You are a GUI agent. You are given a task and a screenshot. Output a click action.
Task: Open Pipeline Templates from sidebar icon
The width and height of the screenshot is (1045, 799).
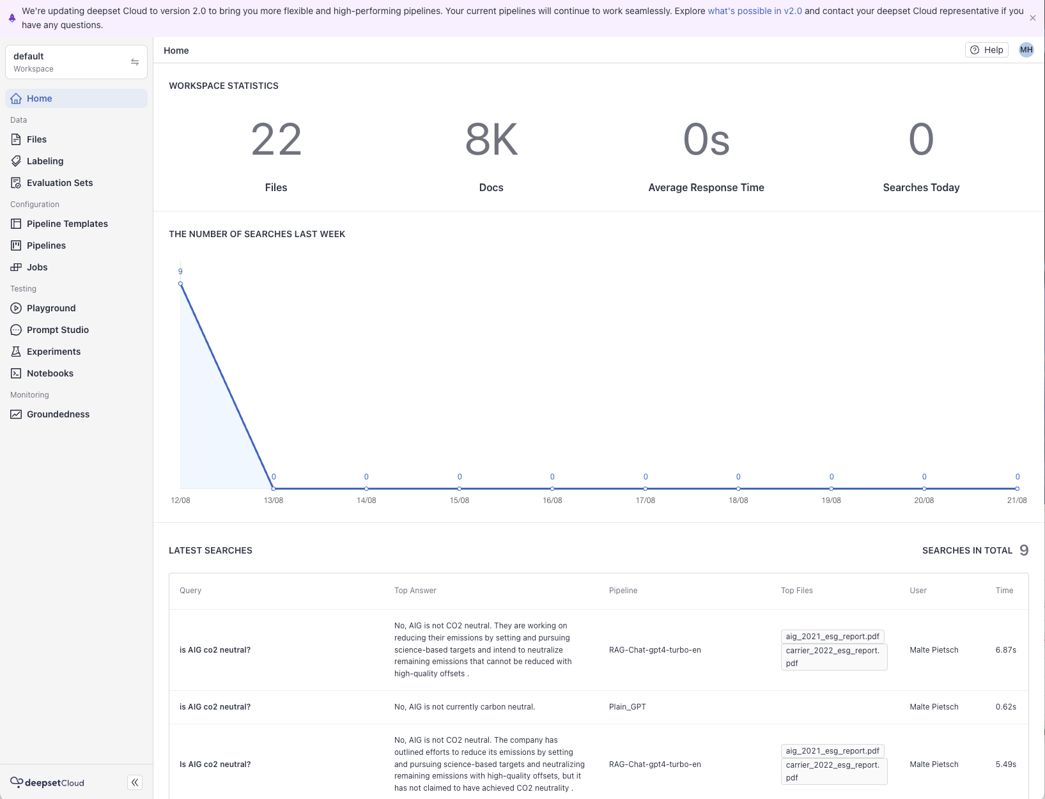pyautogui.click(x=16, y=224)
